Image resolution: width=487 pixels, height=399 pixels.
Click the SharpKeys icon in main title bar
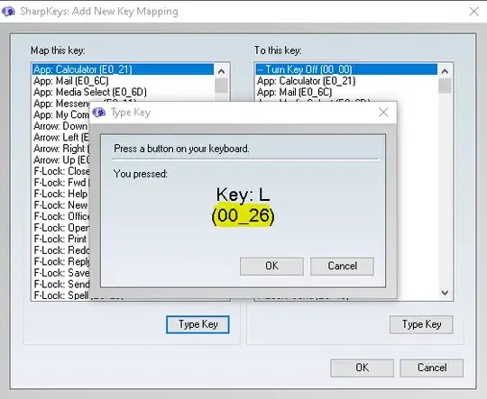click(8, 12)
